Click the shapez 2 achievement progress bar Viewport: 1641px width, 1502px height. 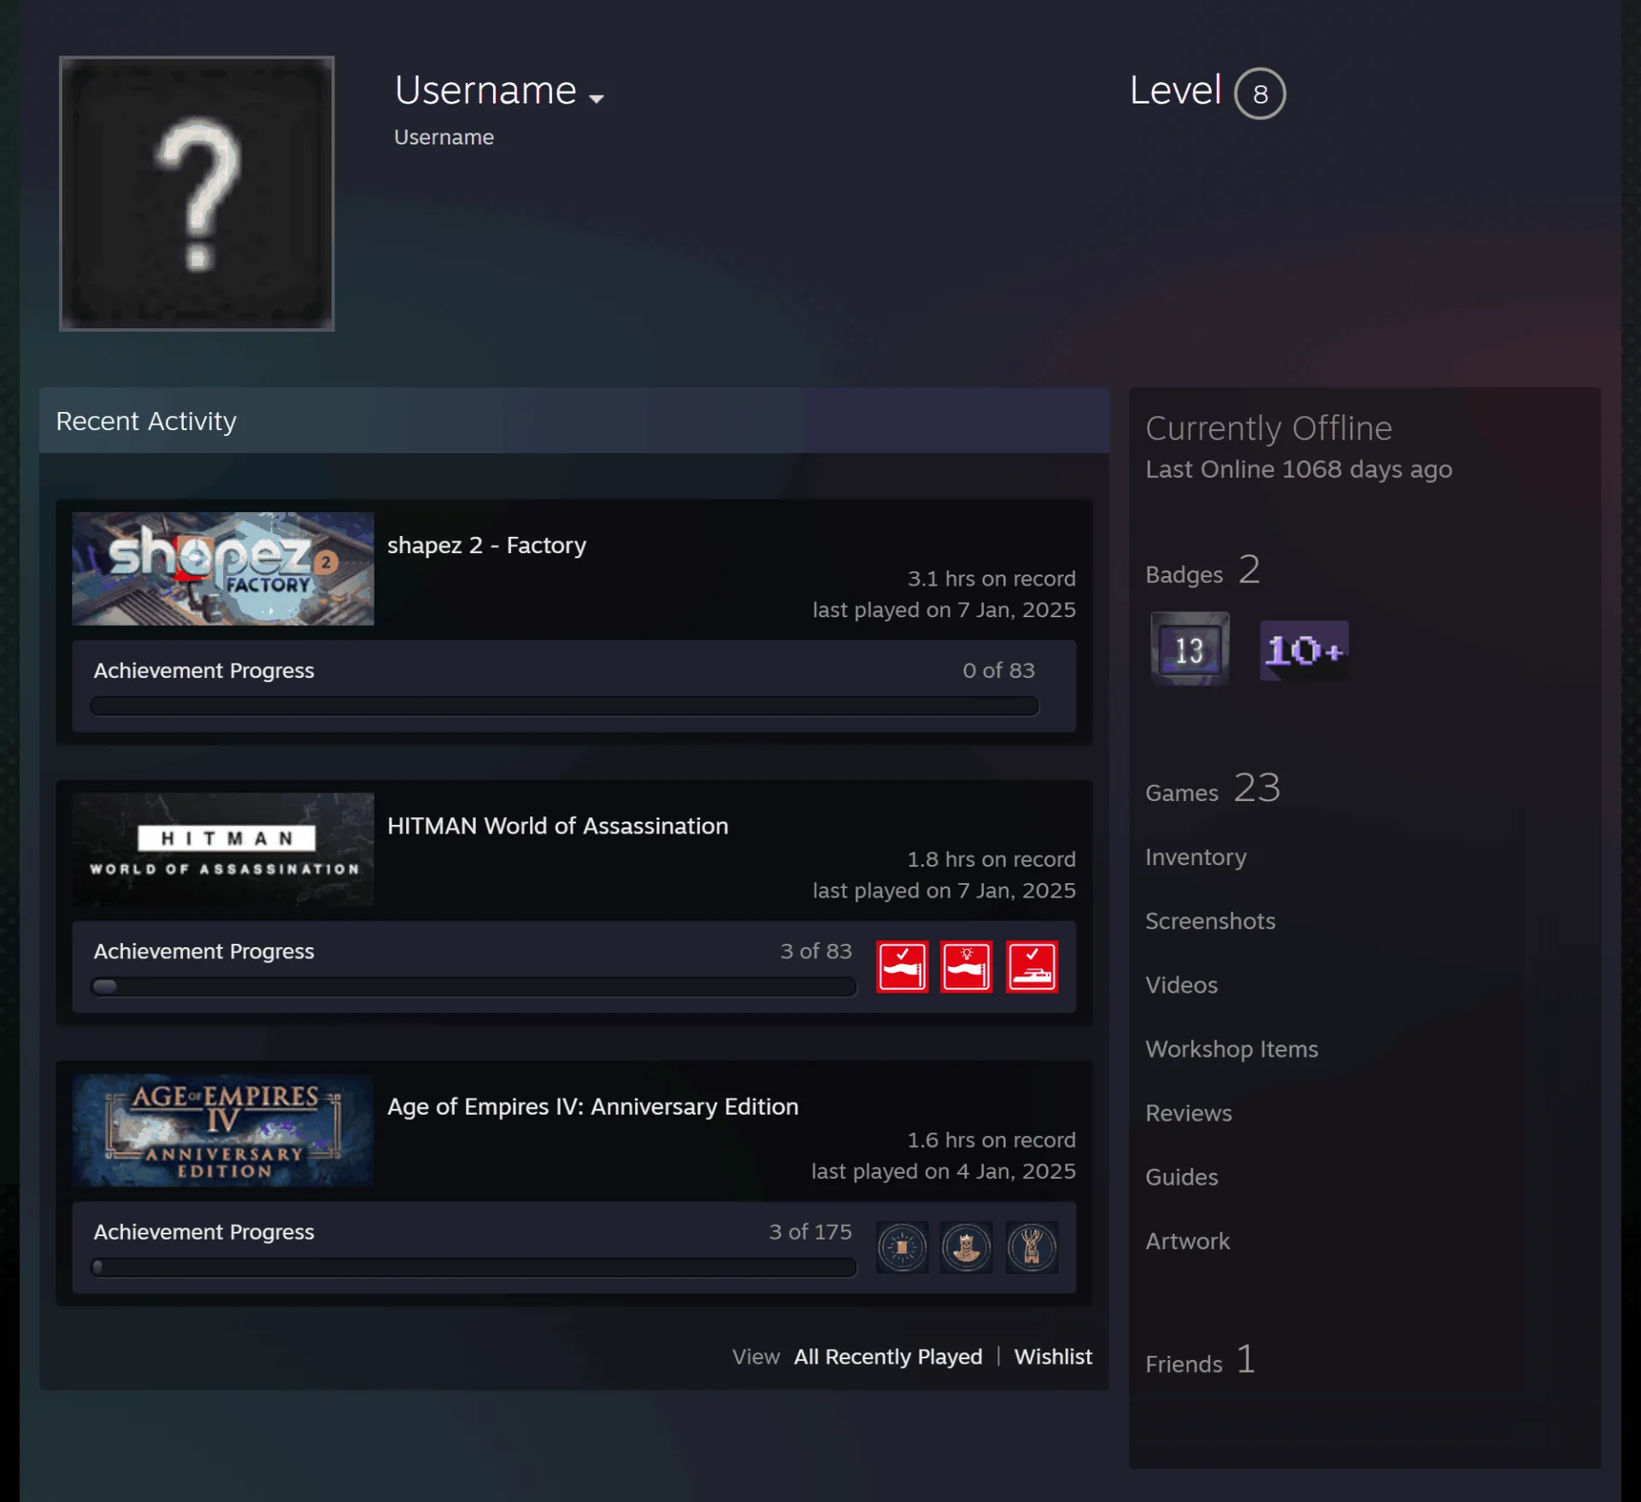[564, 706]
